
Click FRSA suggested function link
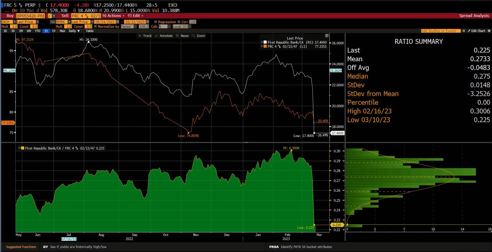tap(300, 247)
